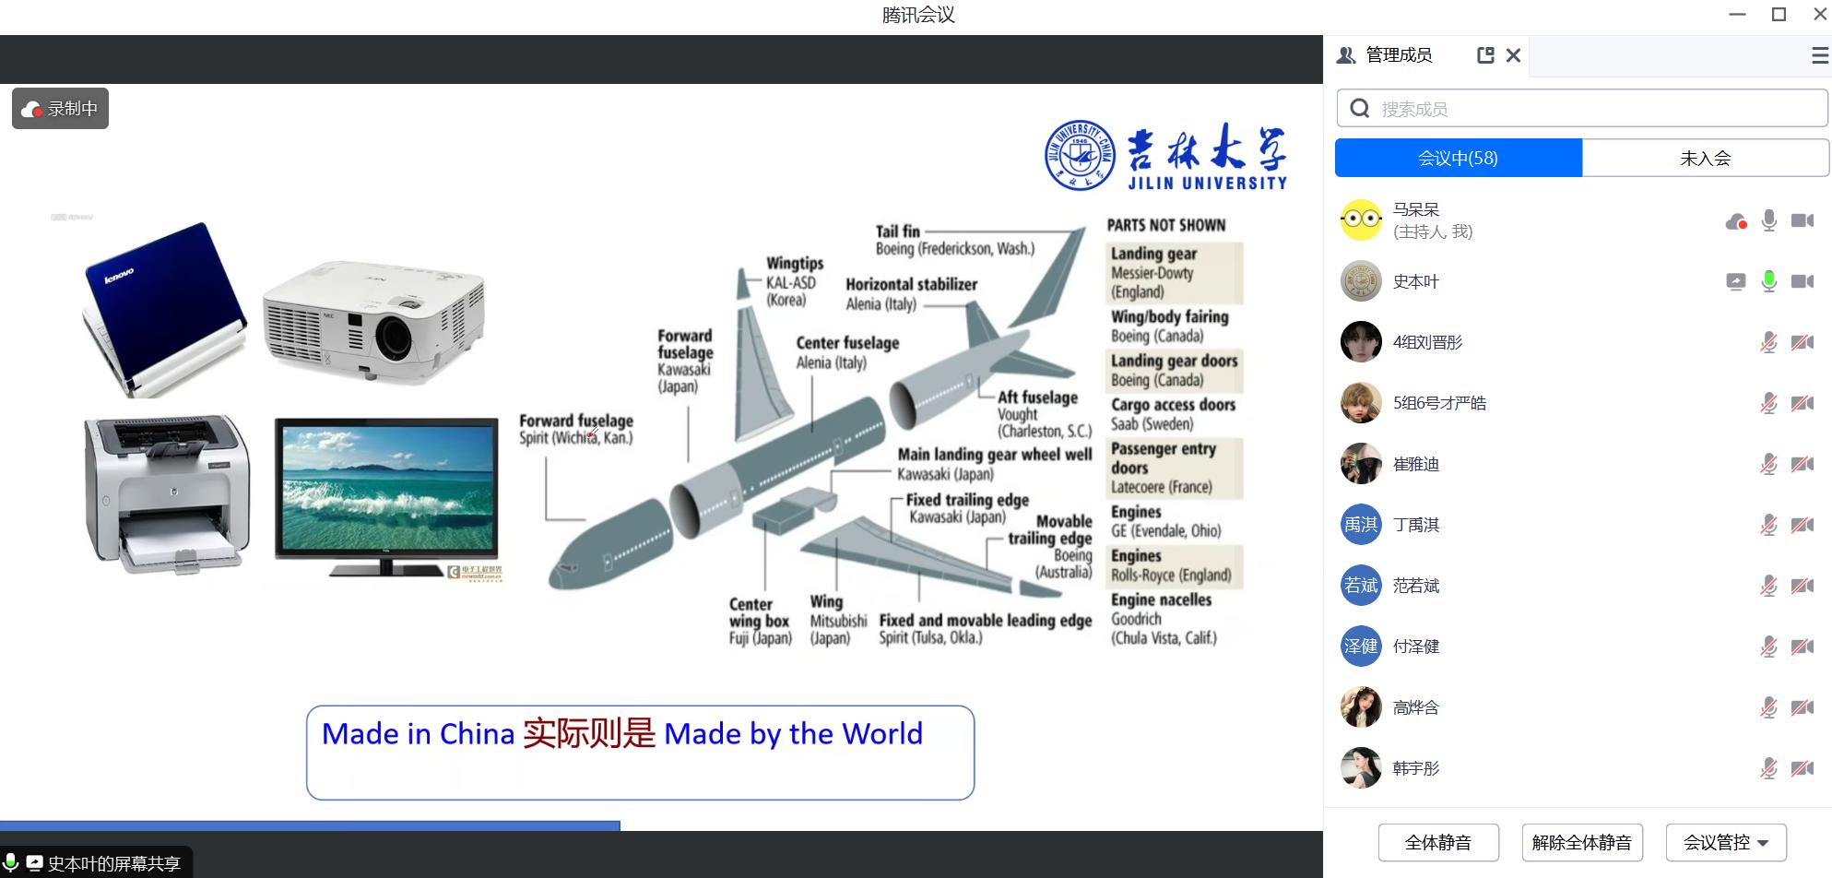
Task: Unmute 5组6号才严皓's microphone
Action: click(x=1769, y=403)
